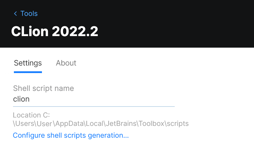This screenshot has height=153, width=254.
Task: Click the CLion 2022.2 title heading
Action: [x=55, y=31]
